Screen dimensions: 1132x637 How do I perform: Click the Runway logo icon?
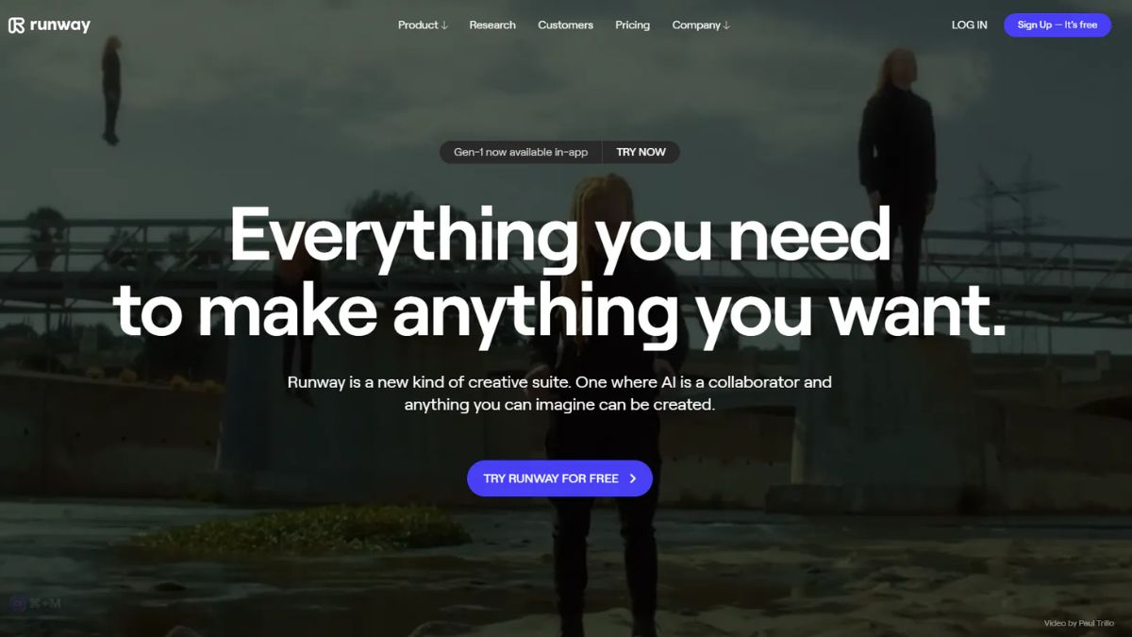16,25
